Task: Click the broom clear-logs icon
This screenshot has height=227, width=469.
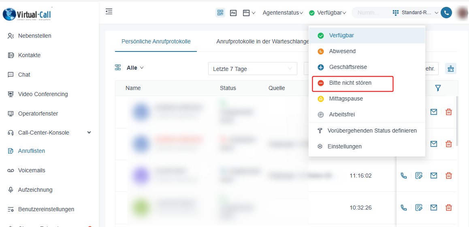Action: pyautogui.click(x=450, y=69)
